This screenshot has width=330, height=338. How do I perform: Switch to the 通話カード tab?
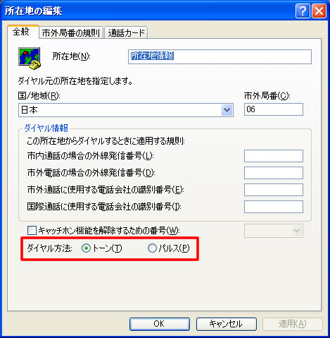(126, 32)
